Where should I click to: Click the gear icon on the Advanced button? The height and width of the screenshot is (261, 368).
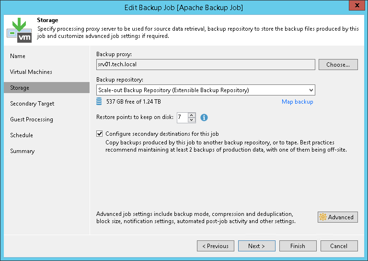click(323, 217)
